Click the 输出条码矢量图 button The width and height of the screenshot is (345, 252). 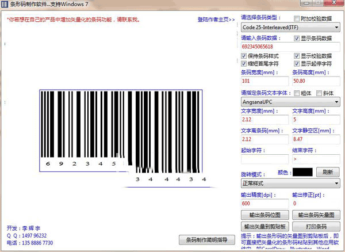(x=316, y=215)
